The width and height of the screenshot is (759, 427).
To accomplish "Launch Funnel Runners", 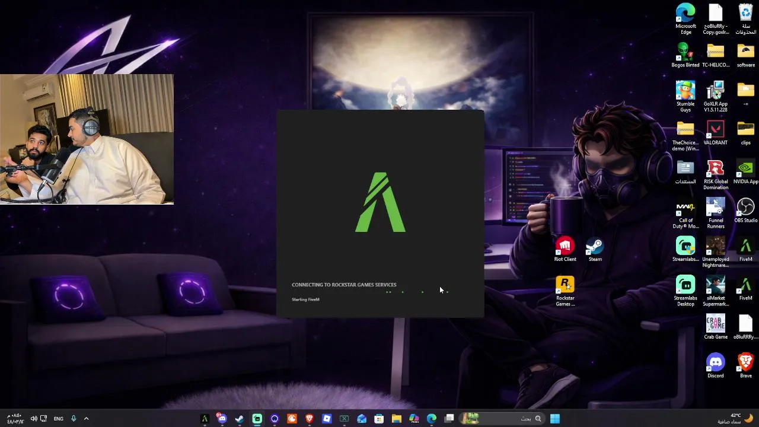I will point(716,214).
